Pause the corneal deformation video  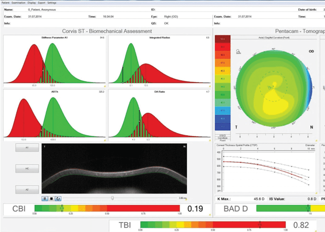pos(45,198)
